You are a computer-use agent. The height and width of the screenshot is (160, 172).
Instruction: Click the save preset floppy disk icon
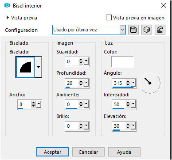click(133, 30)
